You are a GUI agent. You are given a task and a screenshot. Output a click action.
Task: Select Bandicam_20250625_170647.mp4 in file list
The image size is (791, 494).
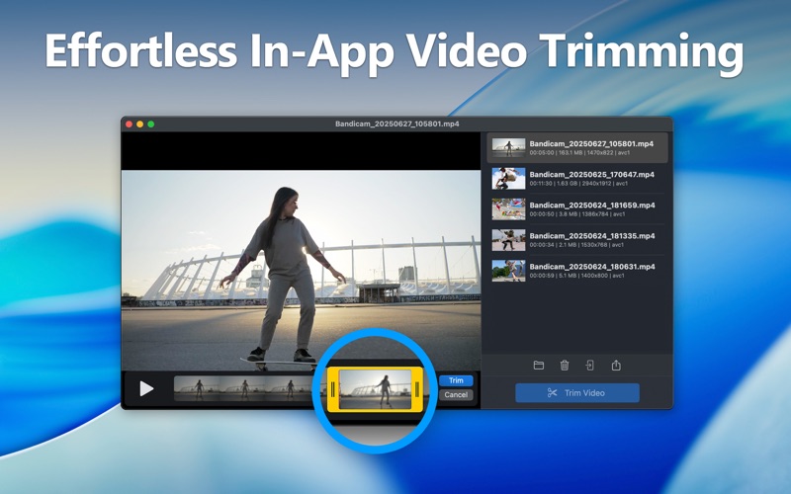click(x=577, y=179)
